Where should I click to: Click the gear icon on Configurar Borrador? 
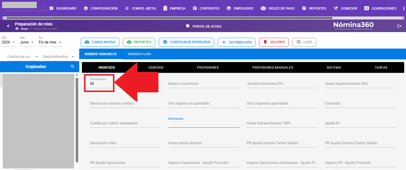(x=165, y=42)
